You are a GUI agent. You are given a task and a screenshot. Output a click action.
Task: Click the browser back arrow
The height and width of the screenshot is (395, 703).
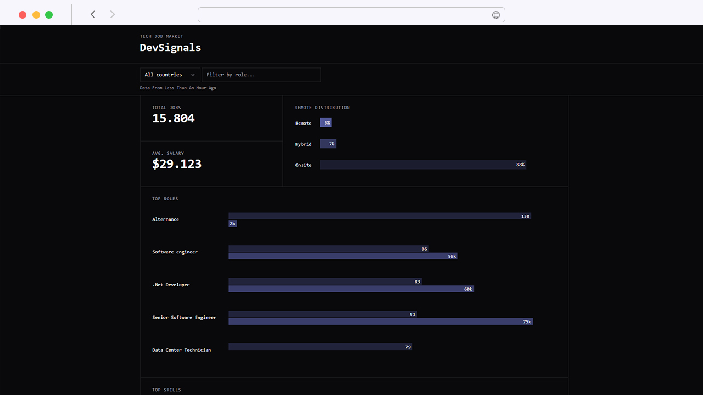coord(93,14)
